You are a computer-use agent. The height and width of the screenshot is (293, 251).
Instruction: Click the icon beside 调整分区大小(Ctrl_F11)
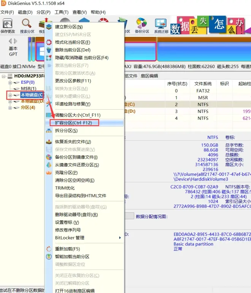pos(49,115)
